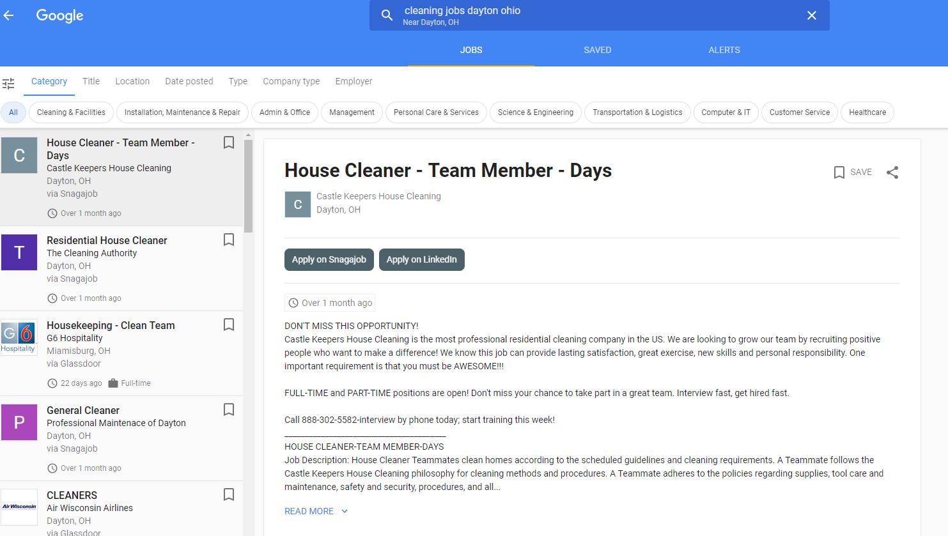Open the Cleaning Authority 'T' thumbnail

click(19, 252)
